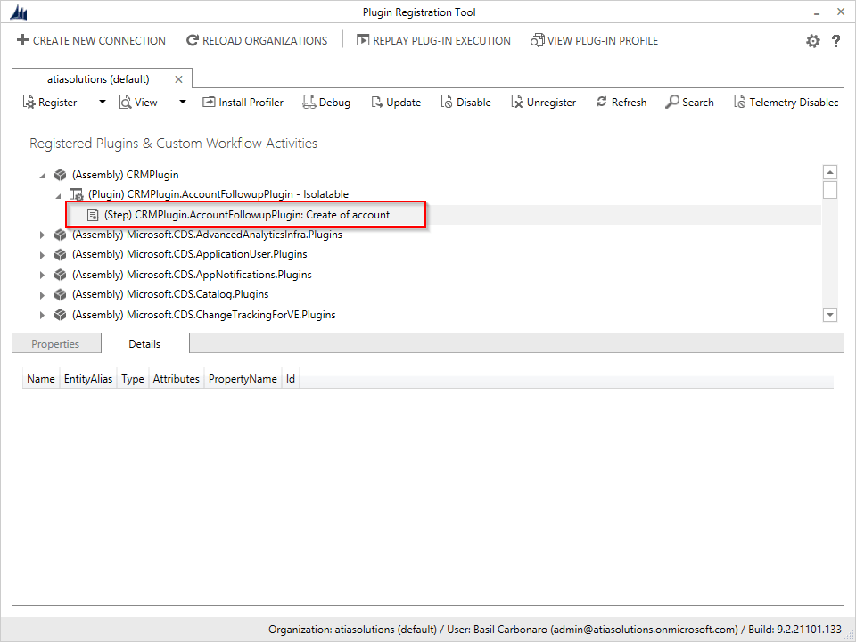Select the Details tab
The width and height of the screenshot is (856, 642).
(x=144, y=344)
